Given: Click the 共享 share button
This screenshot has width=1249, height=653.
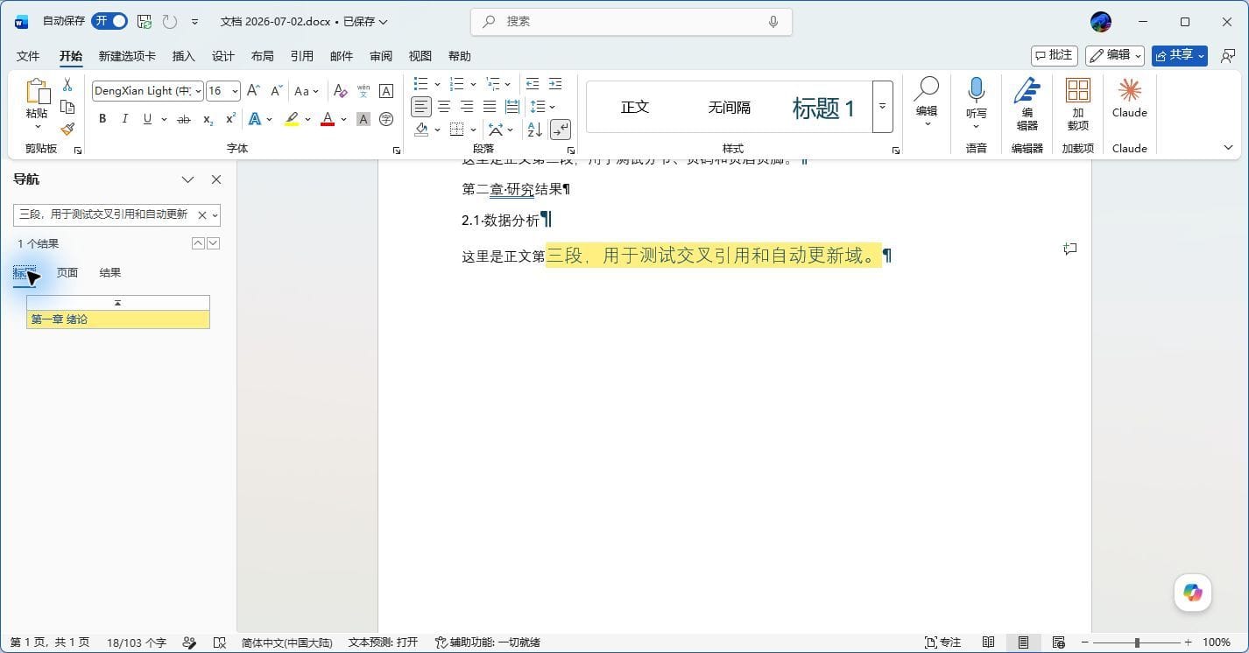Looking at the screenshot, I should [1180, 55].
